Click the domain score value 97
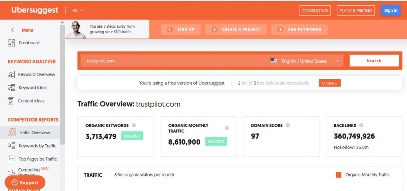 pos(255,136)
